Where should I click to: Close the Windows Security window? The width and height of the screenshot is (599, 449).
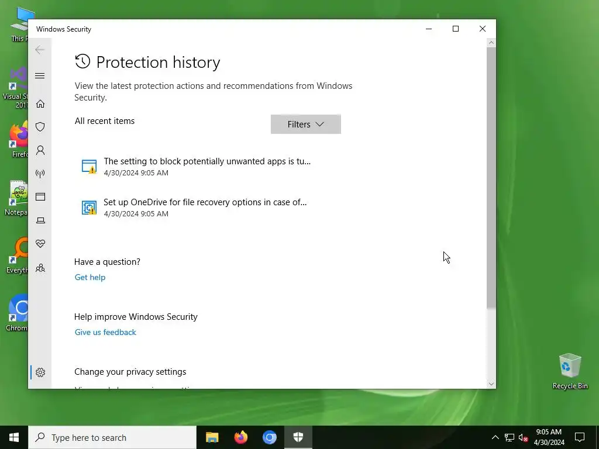tap(483, 29)
